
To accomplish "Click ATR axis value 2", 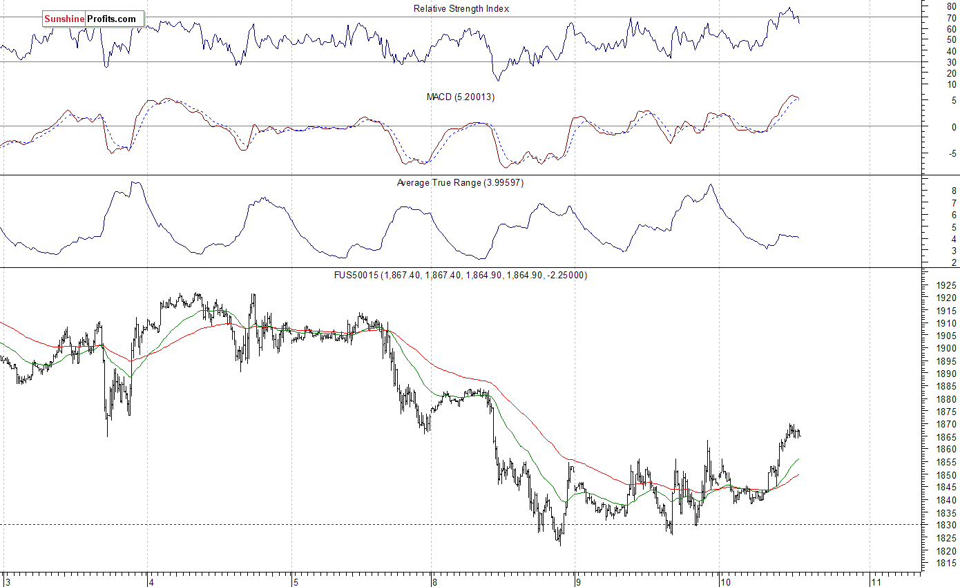I will click(953, 263).
